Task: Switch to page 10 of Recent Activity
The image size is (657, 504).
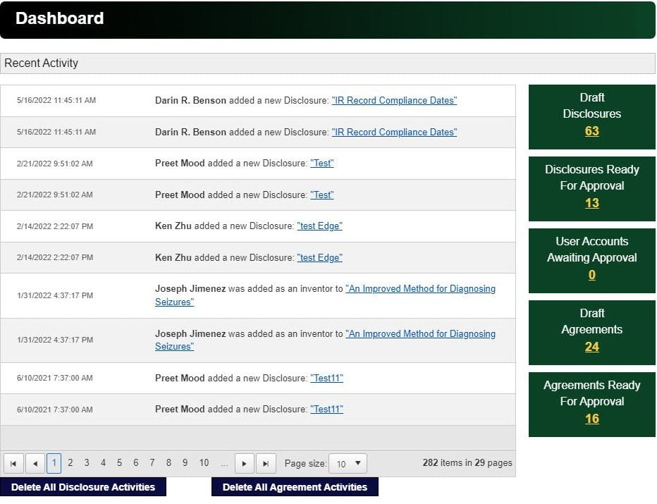Action: [x=204, y=463]
